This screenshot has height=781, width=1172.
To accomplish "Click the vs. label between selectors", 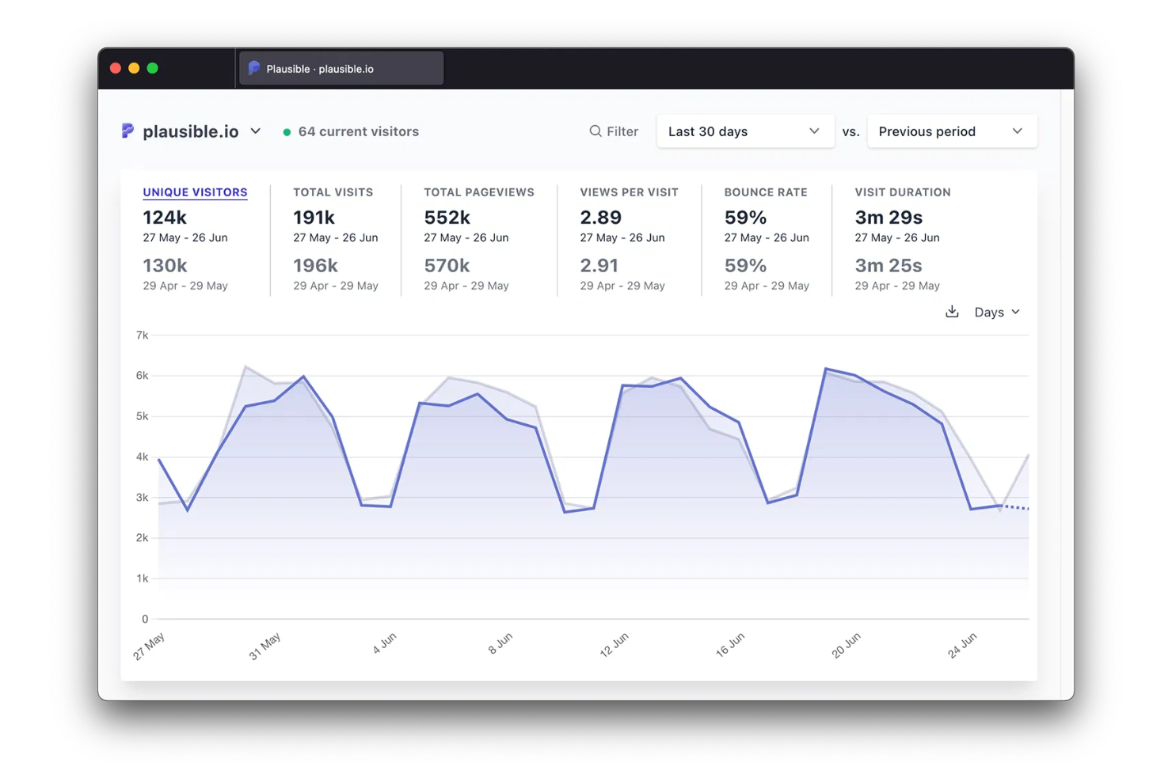I will point(850,132).
